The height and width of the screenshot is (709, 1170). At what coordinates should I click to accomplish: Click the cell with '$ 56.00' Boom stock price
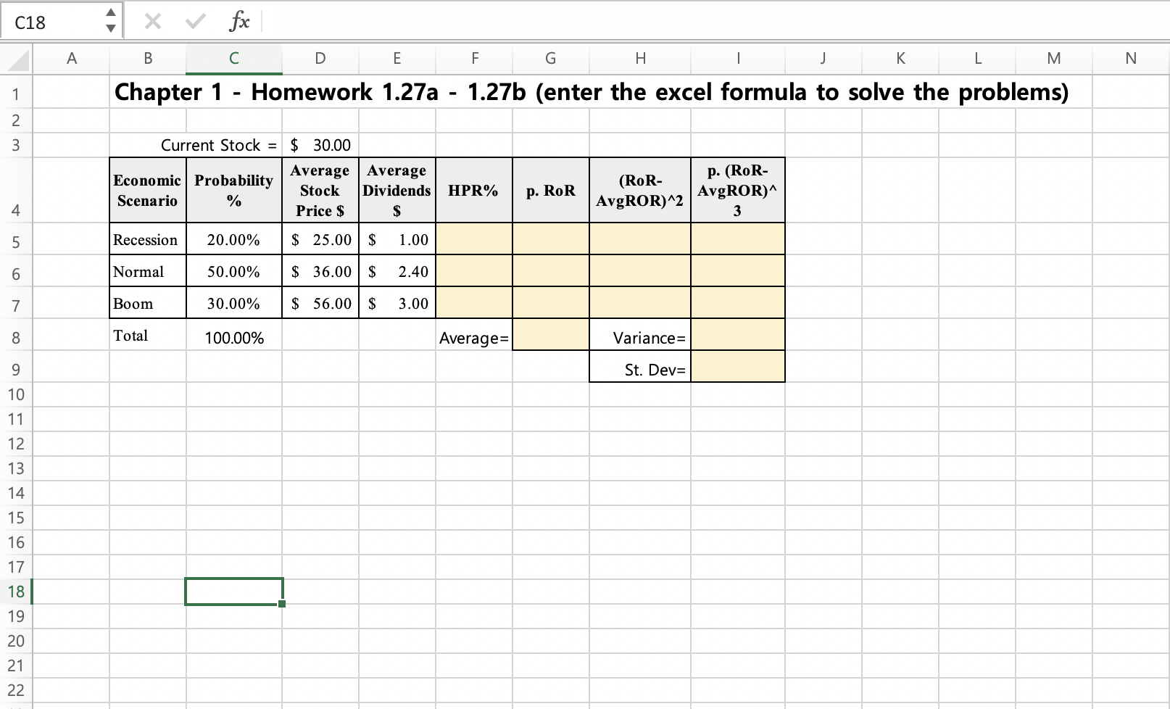tap(320, 303)
